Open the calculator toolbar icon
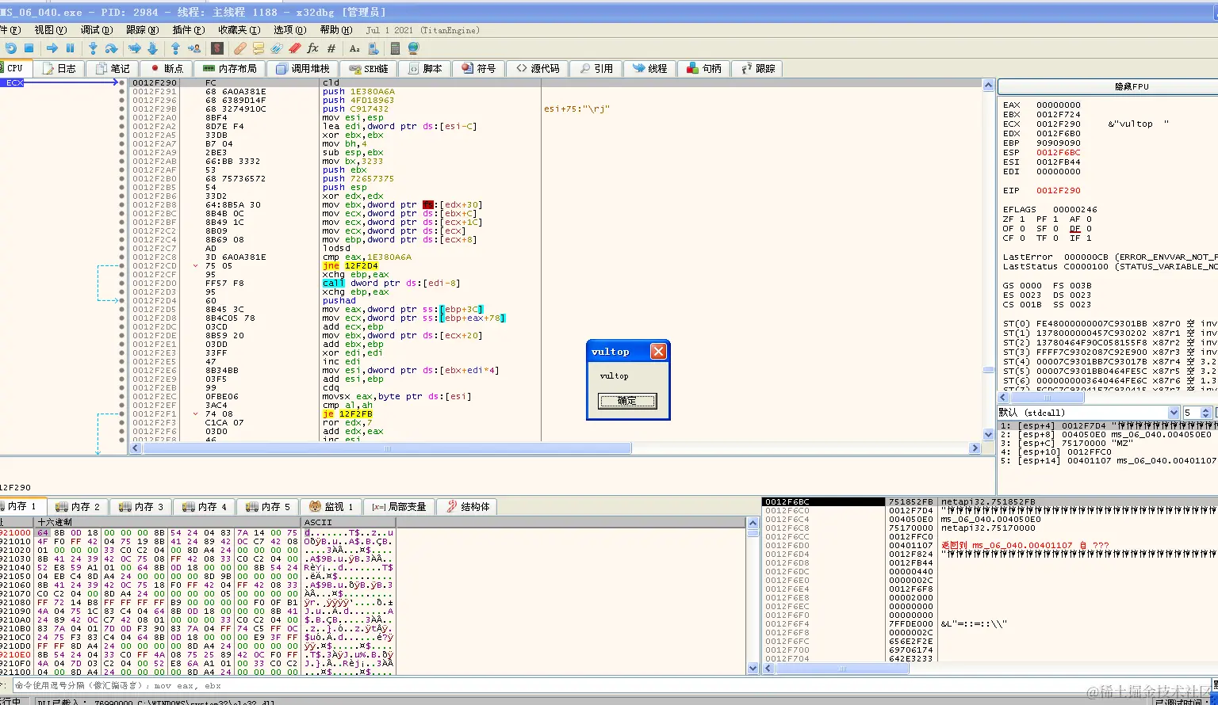1218x705 pixels. point(395,49)
